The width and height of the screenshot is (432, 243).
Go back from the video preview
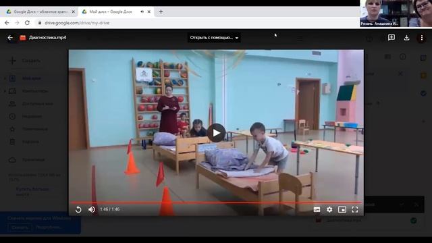click(10, 38)
